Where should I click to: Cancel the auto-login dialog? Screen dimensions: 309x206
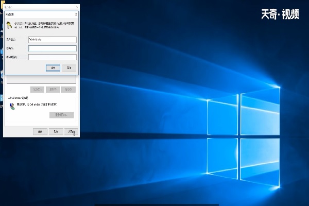(x=69, y=68)
